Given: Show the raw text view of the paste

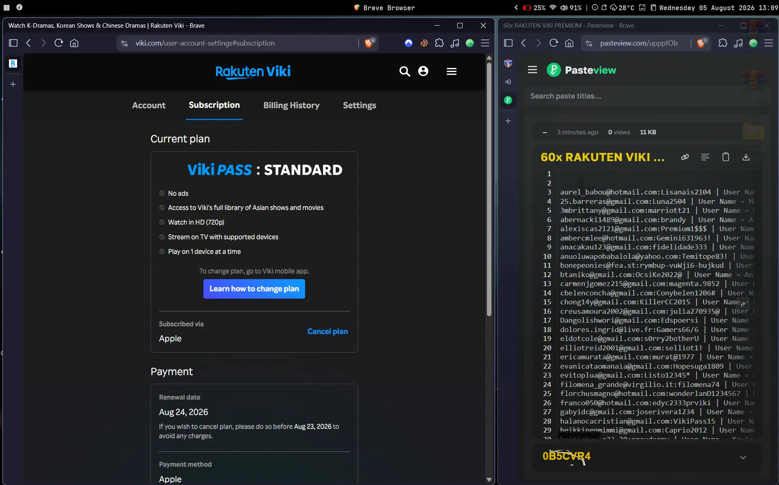Looking at the screenshot, I should 705,157.
